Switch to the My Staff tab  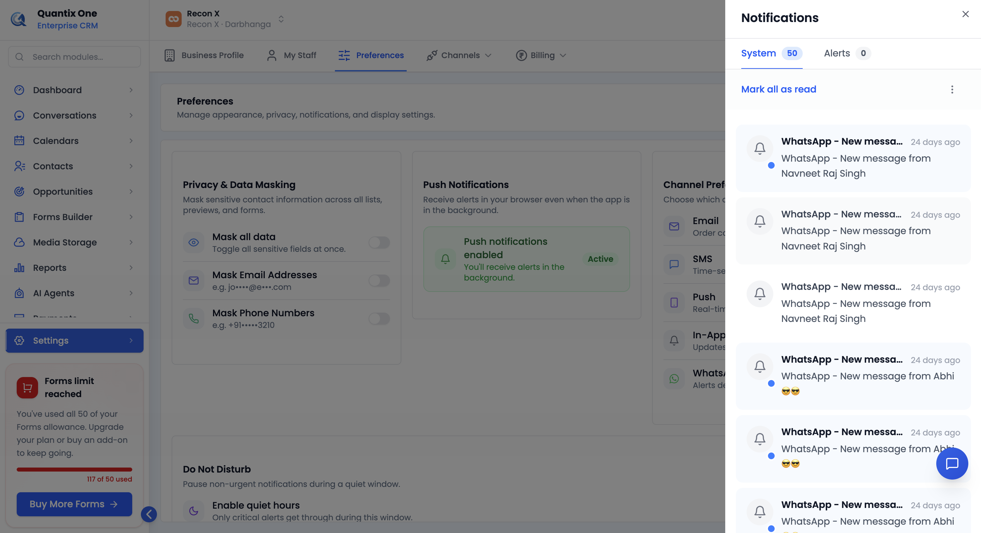click(x=291, y=55)
